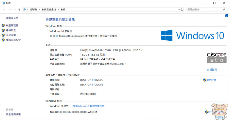Minimize the system window
This screenshot has width=229, height=120.
tap(205, 3)
